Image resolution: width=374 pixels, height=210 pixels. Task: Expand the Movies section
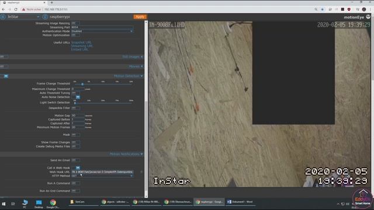pos(136,66)
